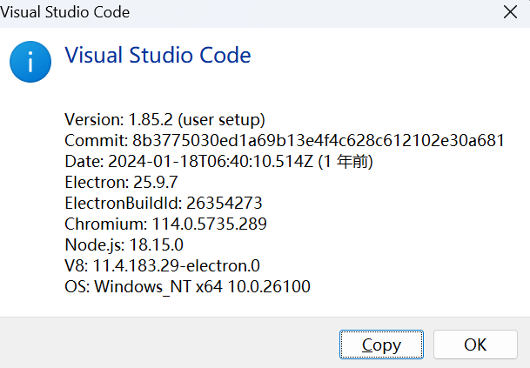The width and height of the screenshot is (530, 368).
Task: Click the "(user setup)" text
Action: [222, 119]
